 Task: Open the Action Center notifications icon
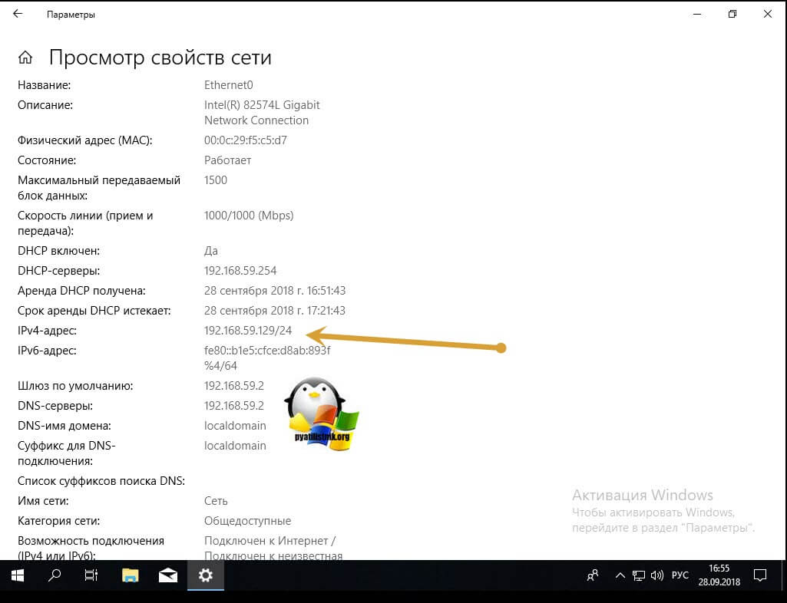(x=760, y=575)
